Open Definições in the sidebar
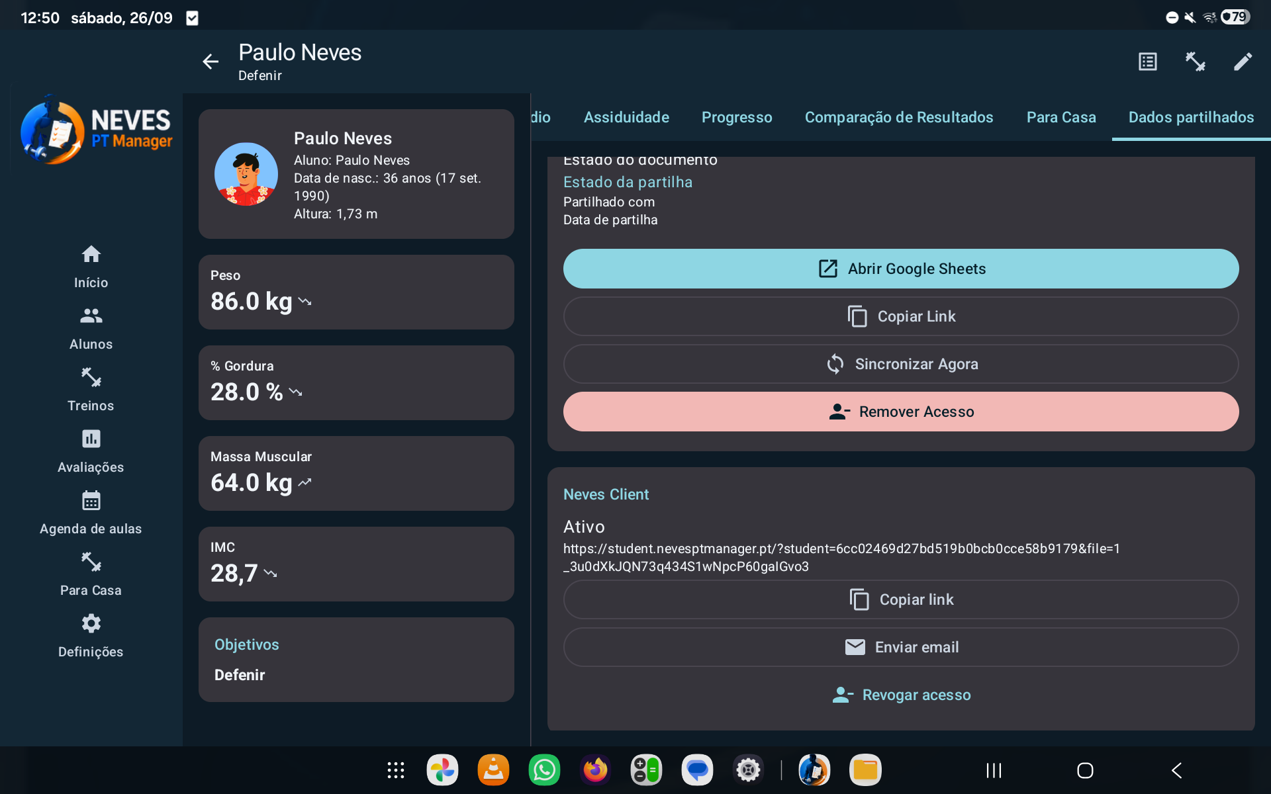This screenshot has height=794, width=1271. click(91, 636)
